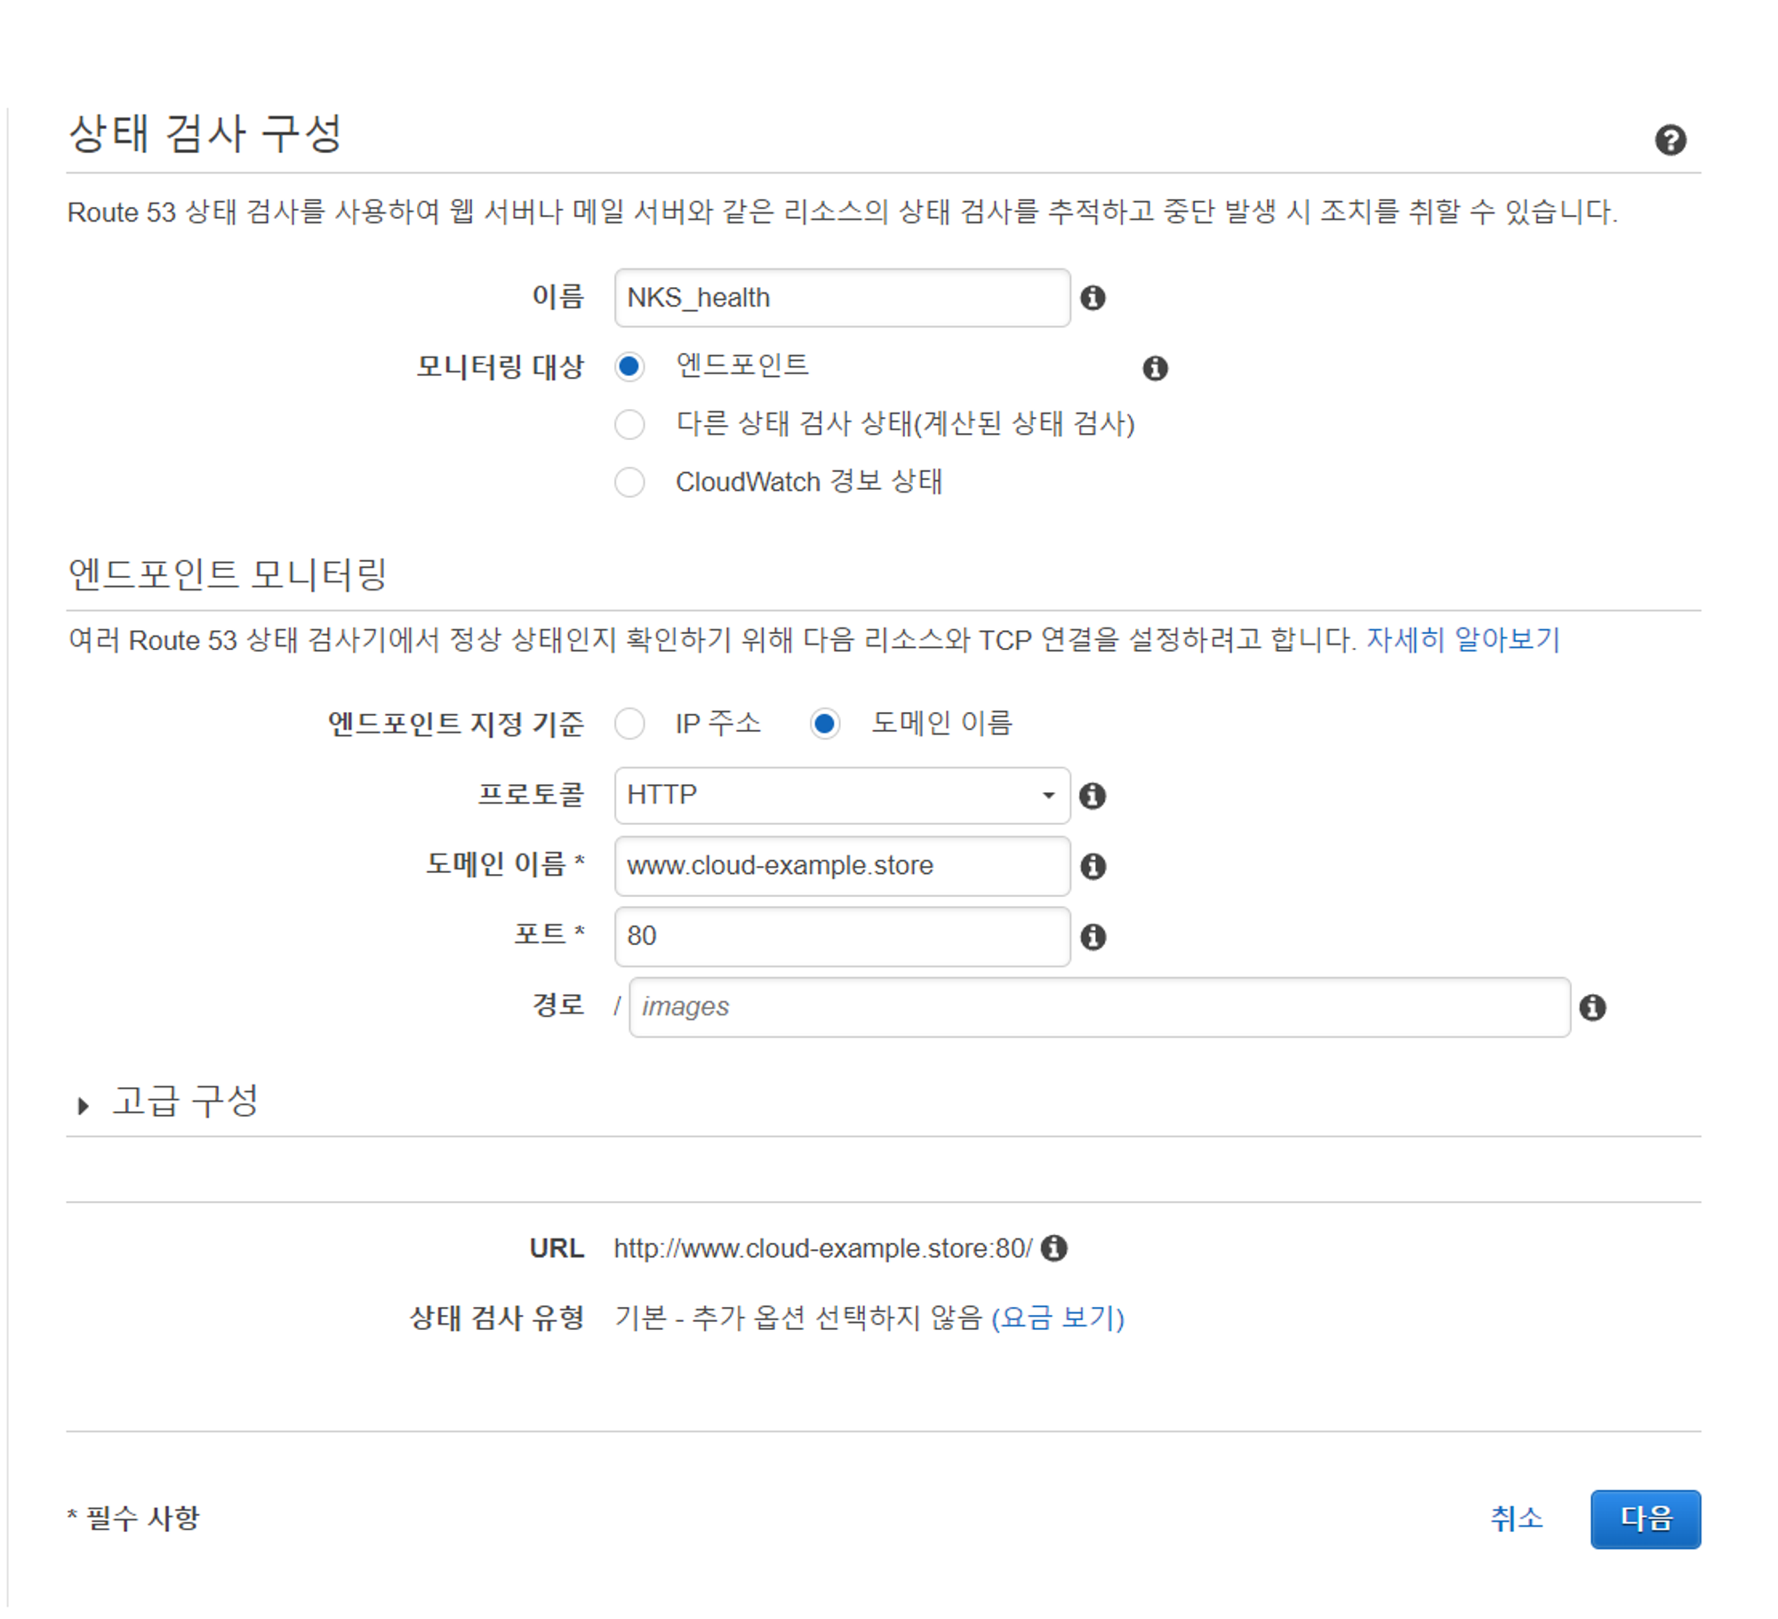Select calculated health check radio option

tap(629, 424)
